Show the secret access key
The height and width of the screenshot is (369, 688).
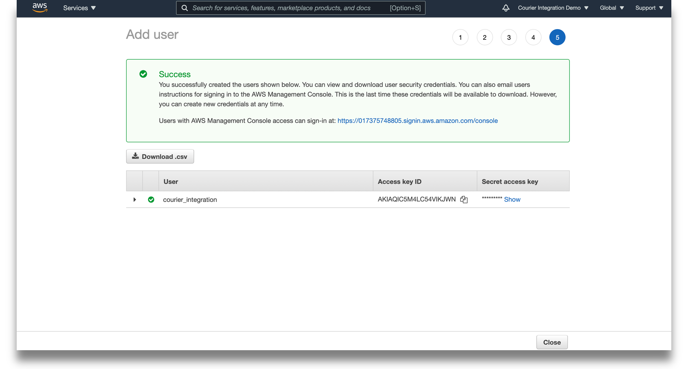point(512,199)
